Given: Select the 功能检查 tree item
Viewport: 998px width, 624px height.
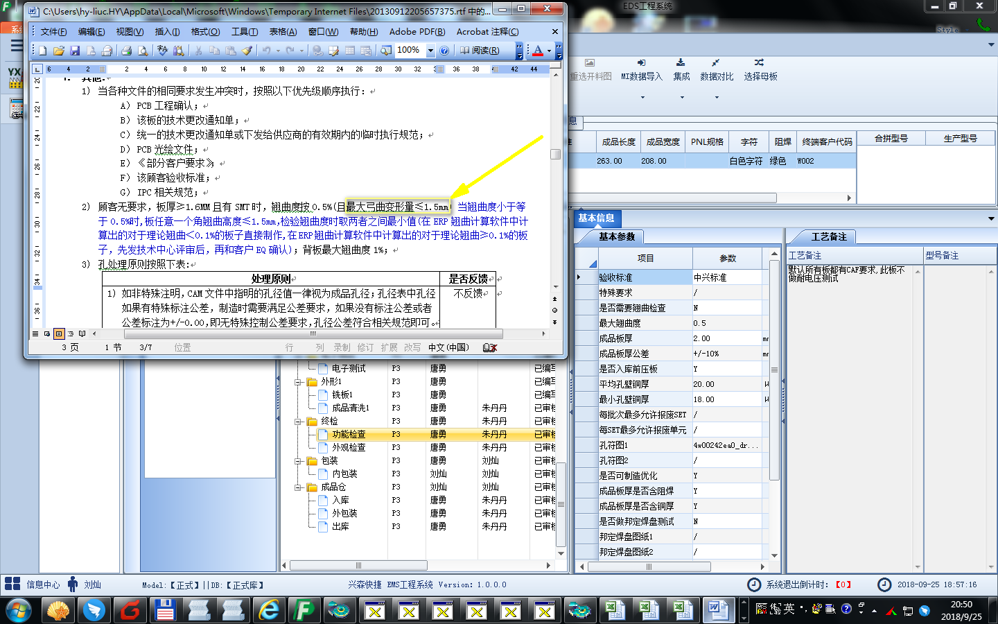Looking at the screenshot, I should 349,435.
